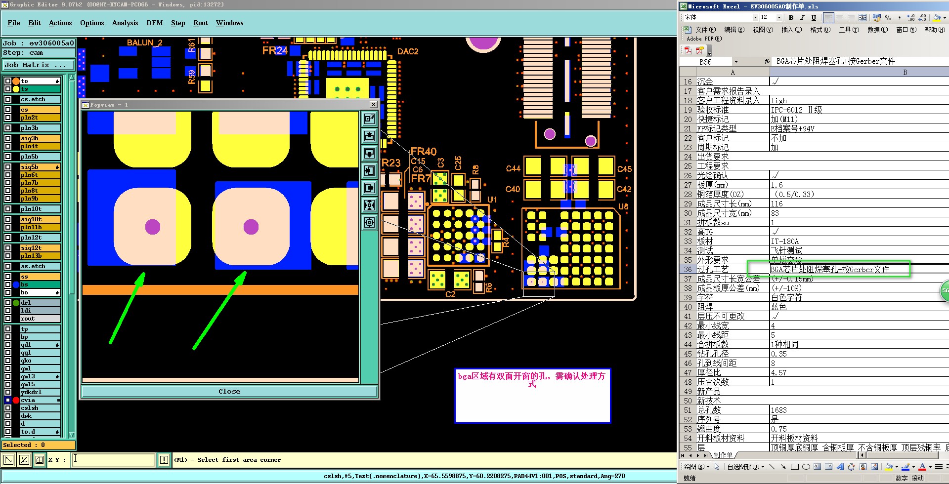Viewport: 949px width, 484px height.
Task: Select the Oval shape tool in Excel
Action: point(806,467)
